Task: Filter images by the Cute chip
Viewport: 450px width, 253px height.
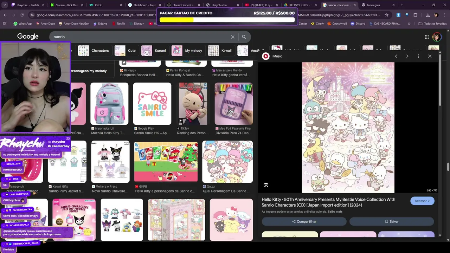Action: coord(126,51)
